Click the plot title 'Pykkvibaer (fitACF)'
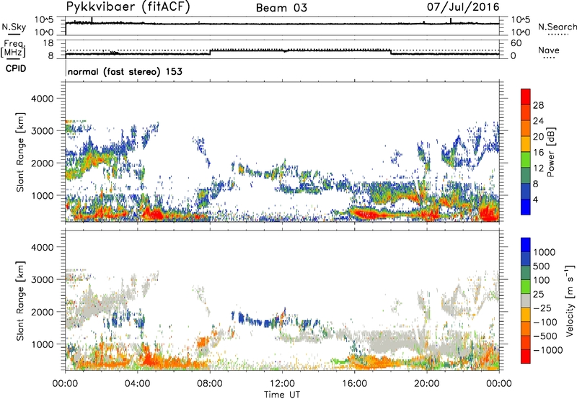Image resolution: width=577 pixels, height=399 pixels. point(128,7)
